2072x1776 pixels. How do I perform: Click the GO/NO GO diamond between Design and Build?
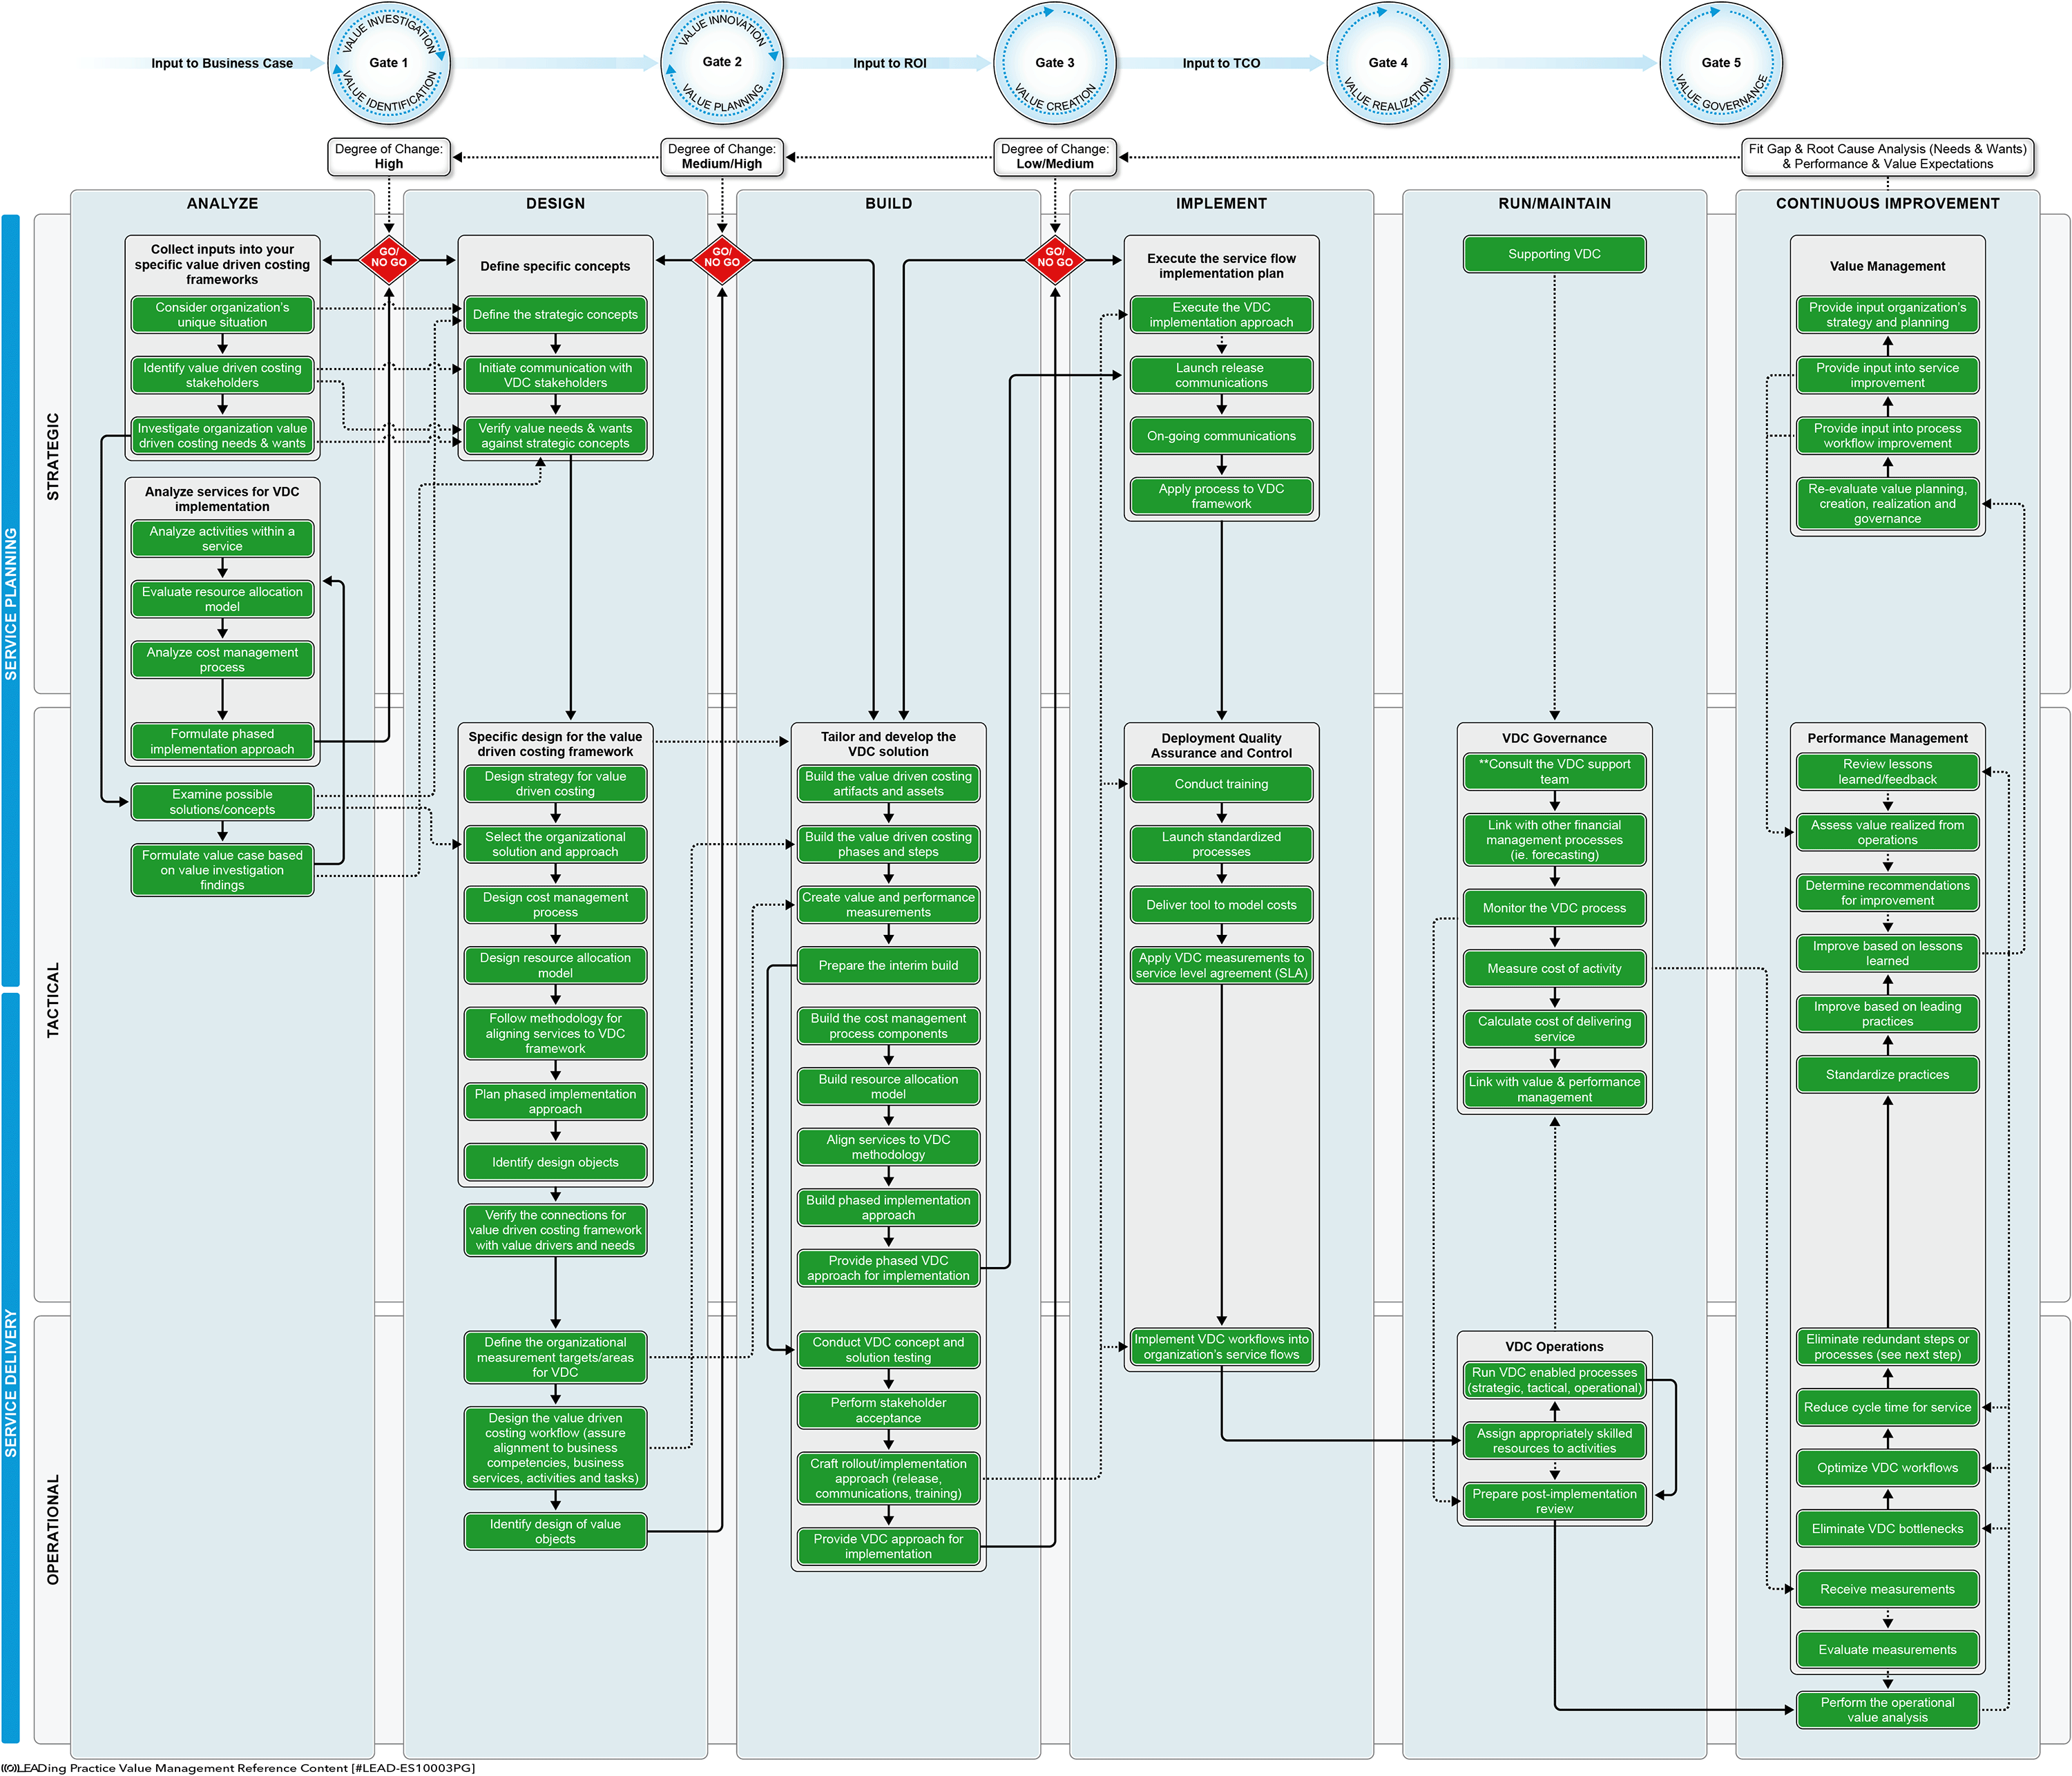tap(722, 261)
